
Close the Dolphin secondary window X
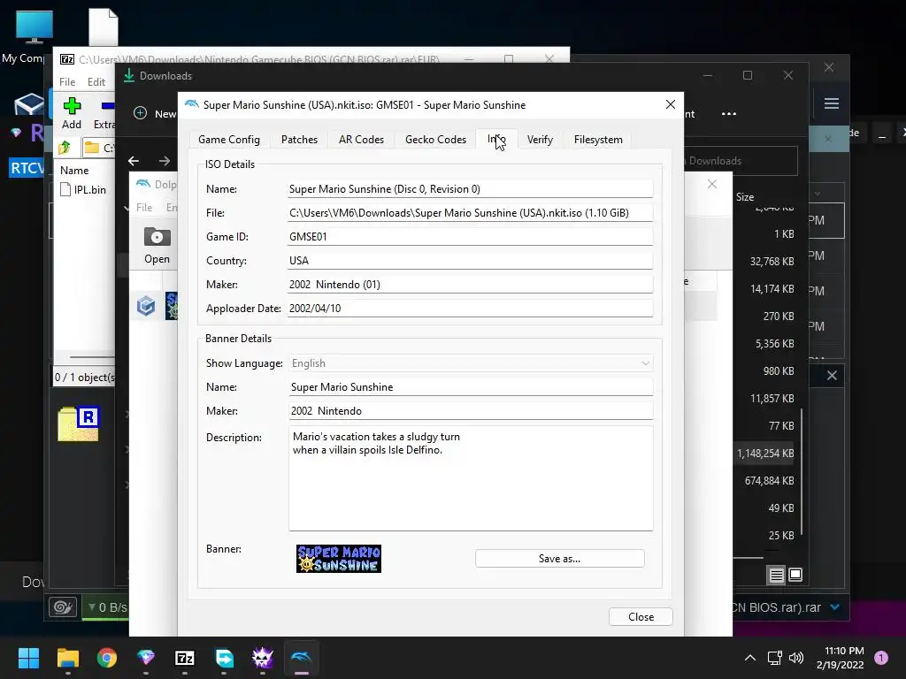click(712, 184)
